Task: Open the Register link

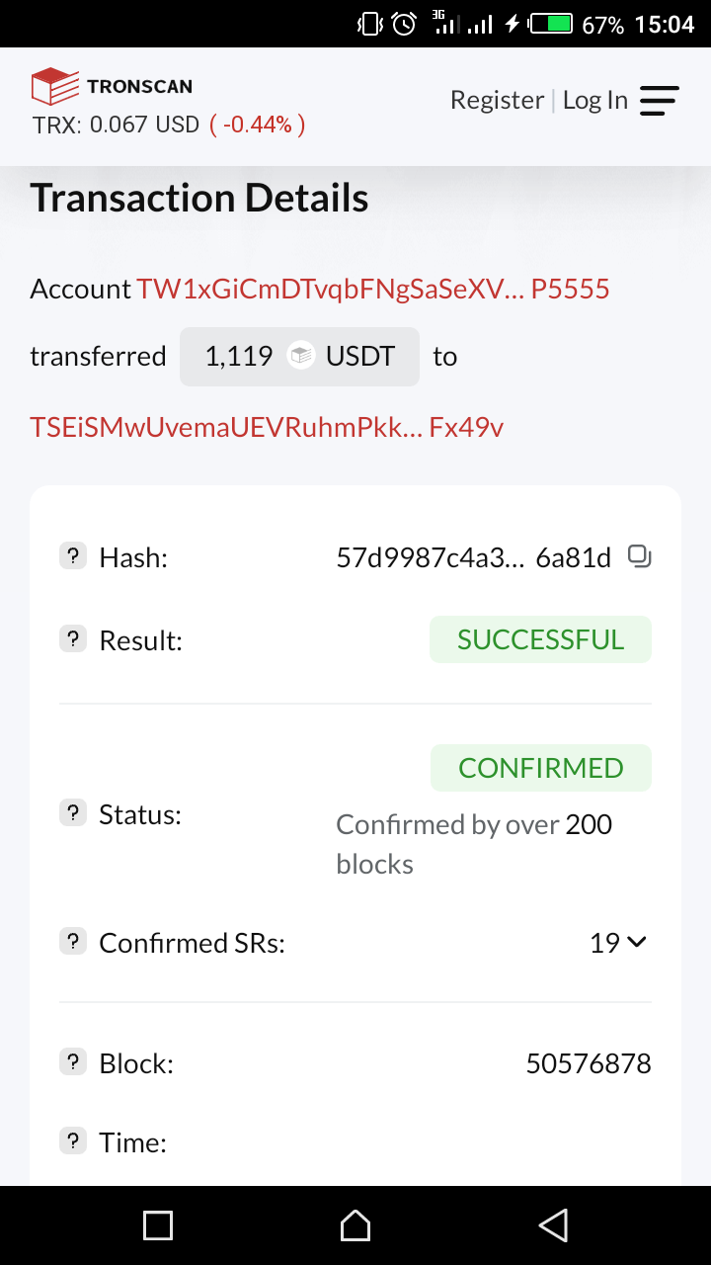Action: tap(497, 101)
